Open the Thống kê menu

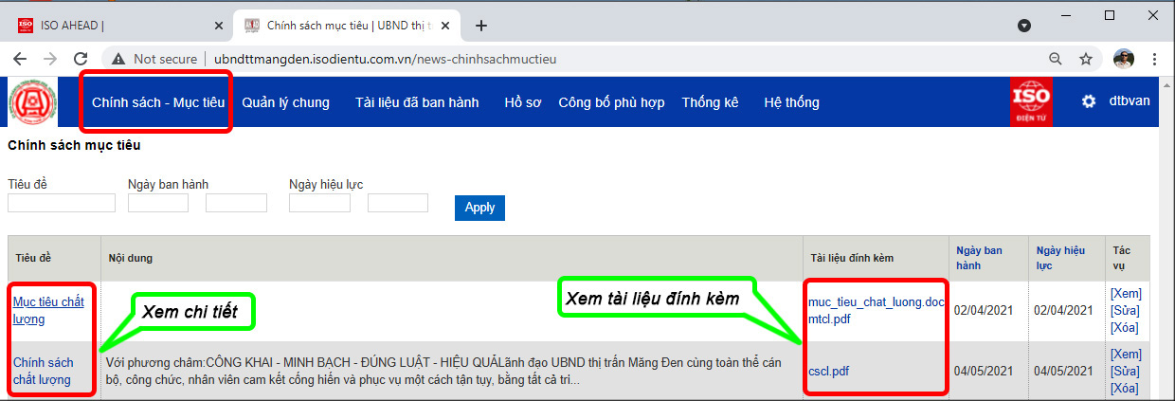pos(710,102)
